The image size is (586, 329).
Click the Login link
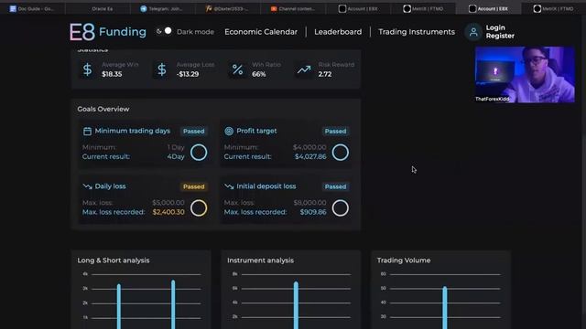point(495,27)
